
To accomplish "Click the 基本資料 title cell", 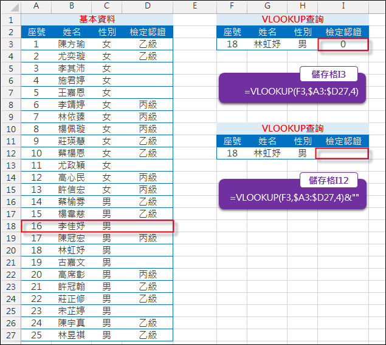I will [97, 19].
